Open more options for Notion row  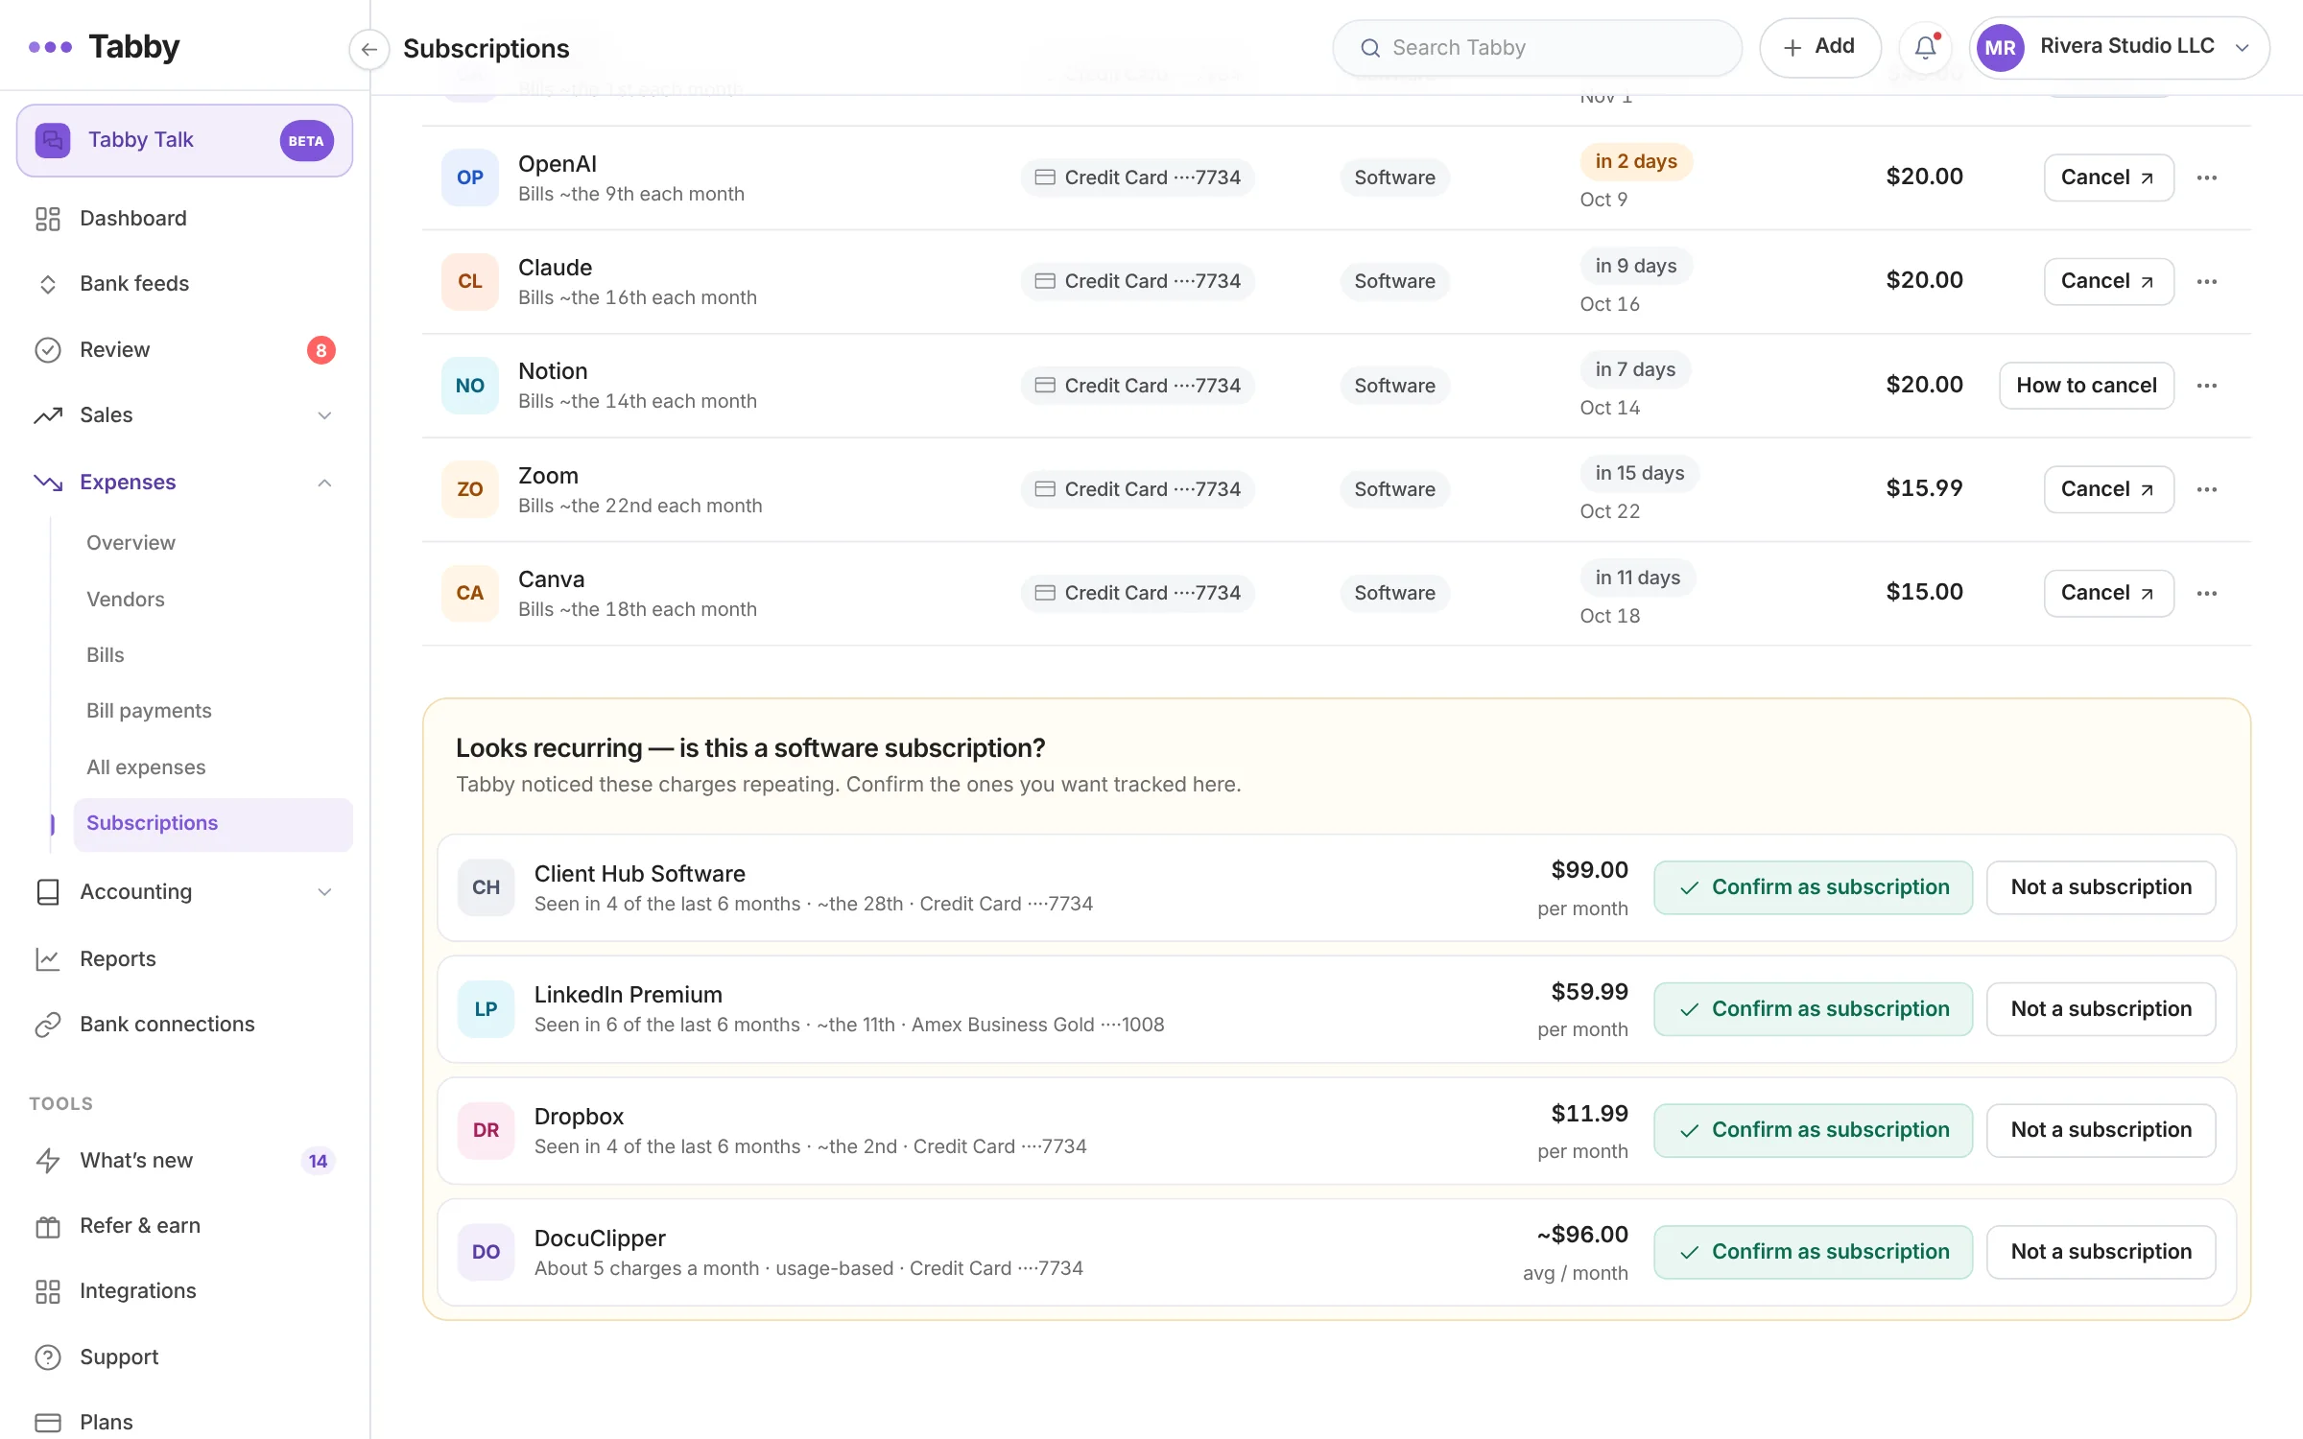(2206, 386)
